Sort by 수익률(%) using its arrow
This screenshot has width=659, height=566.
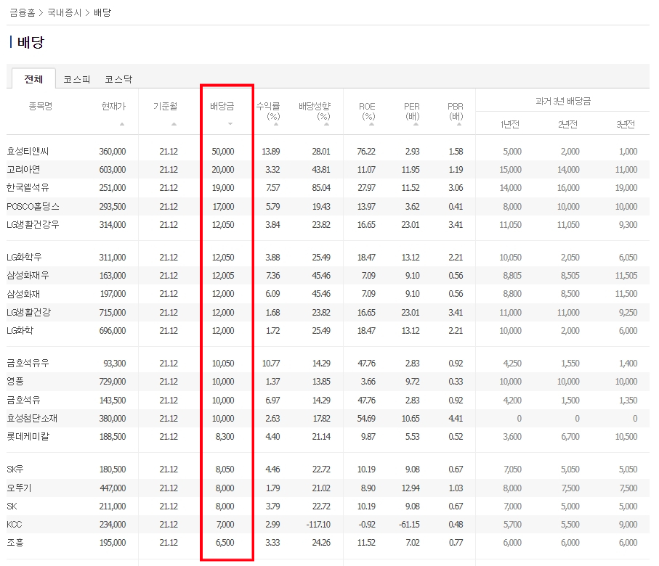[x=276, y=124]
